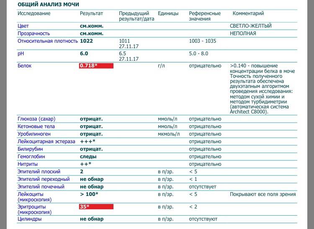Click the Глюкоза (сахар) row label
Image resolution: width=314 pixels, height=229 pixels.
36,119
